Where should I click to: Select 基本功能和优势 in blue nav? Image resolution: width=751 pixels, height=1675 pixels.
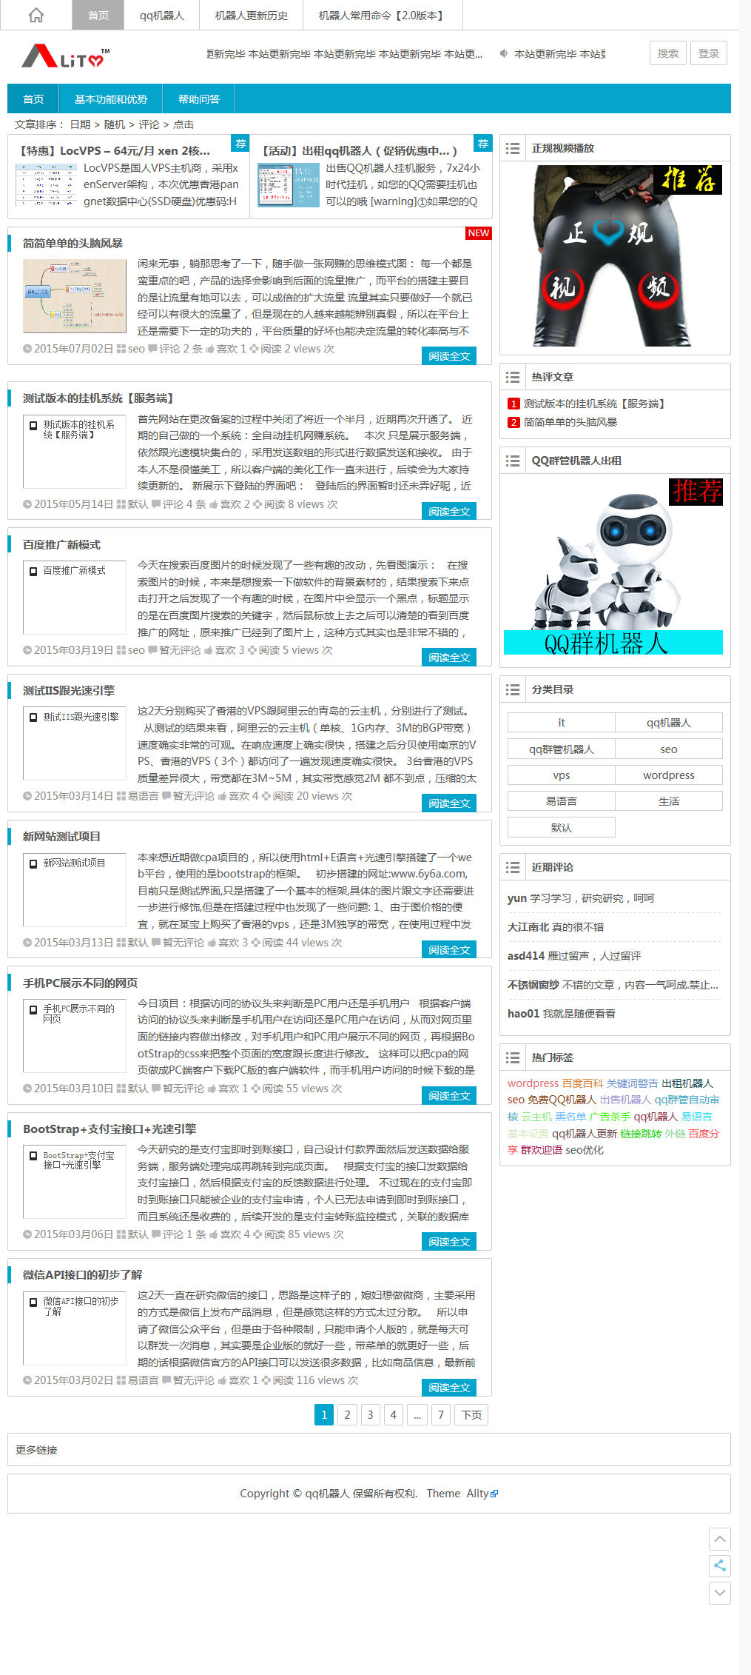(x=111, y=99)
